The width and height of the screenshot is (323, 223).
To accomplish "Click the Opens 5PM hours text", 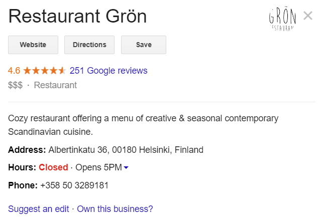I will pos(98,167).
